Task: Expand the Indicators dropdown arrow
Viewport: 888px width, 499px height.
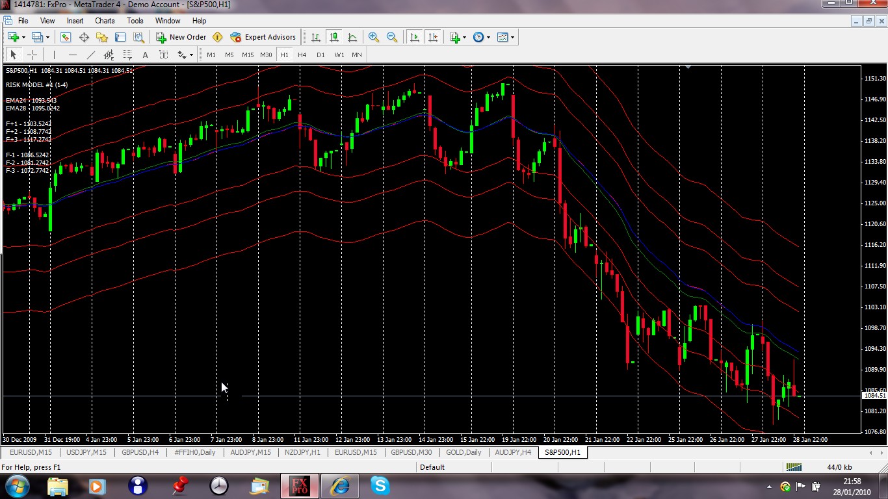Action: click(464, 37)
